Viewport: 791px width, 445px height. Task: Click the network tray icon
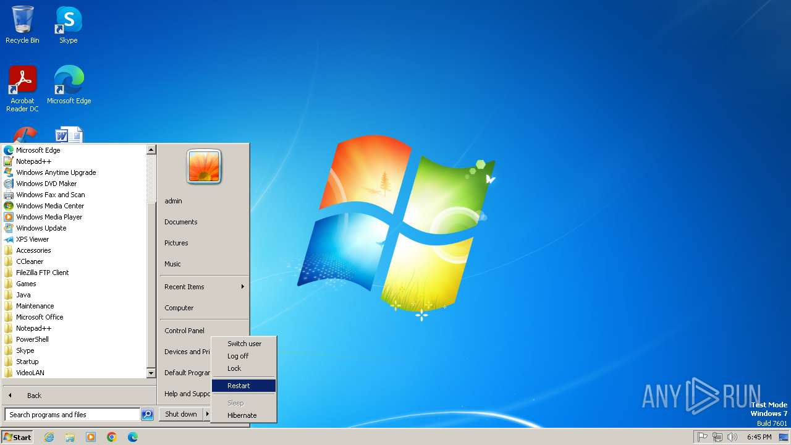(717, 437)
